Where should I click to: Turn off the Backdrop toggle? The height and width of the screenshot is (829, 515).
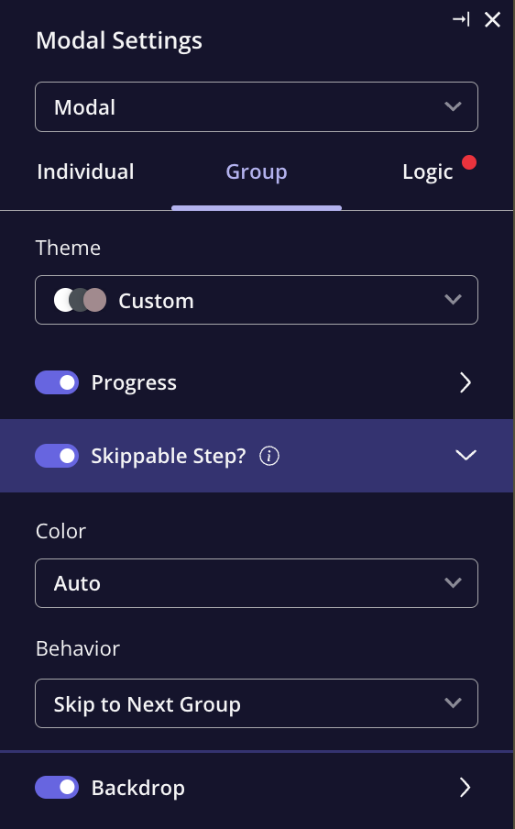57,787
